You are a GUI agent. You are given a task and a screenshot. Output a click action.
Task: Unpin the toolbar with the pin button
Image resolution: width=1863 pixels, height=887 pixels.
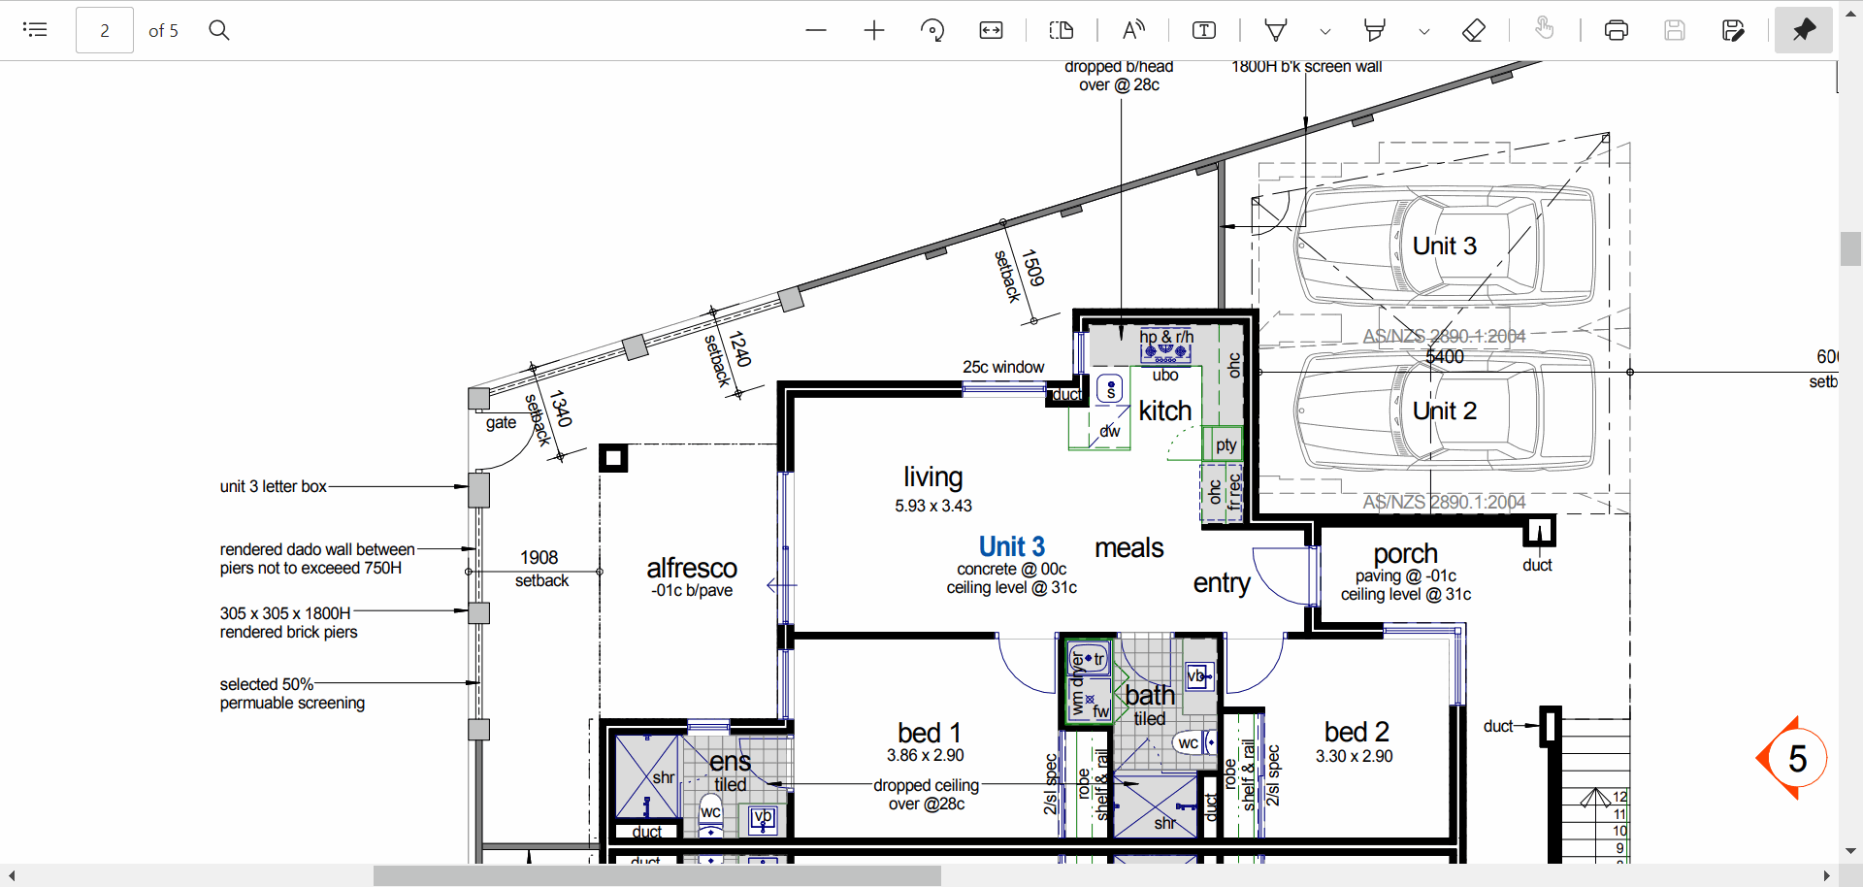click(x=1803, y=30)
